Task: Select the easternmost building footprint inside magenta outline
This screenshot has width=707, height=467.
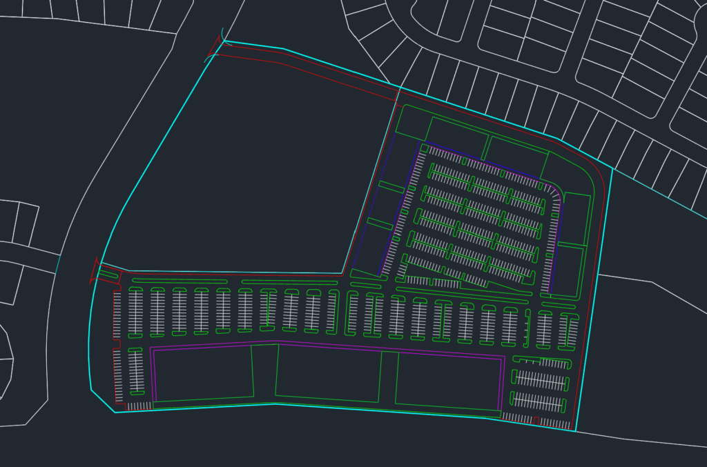Action: tap(447, 379)
